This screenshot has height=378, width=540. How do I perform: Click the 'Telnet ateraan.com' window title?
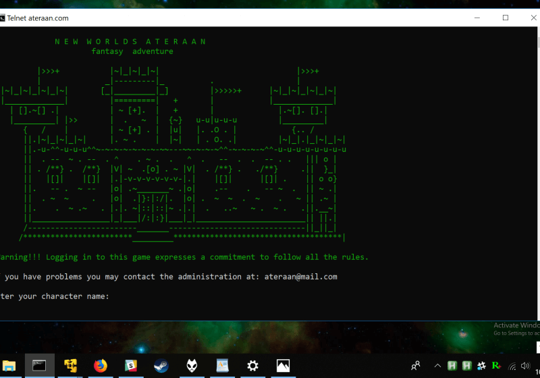tap(38, 18)
